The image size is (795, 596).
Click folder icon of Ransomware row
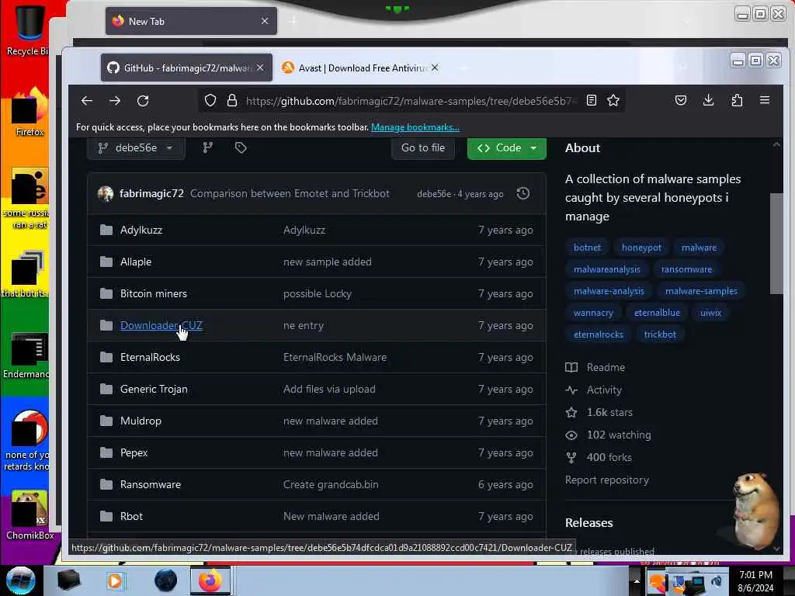(106, 484)
